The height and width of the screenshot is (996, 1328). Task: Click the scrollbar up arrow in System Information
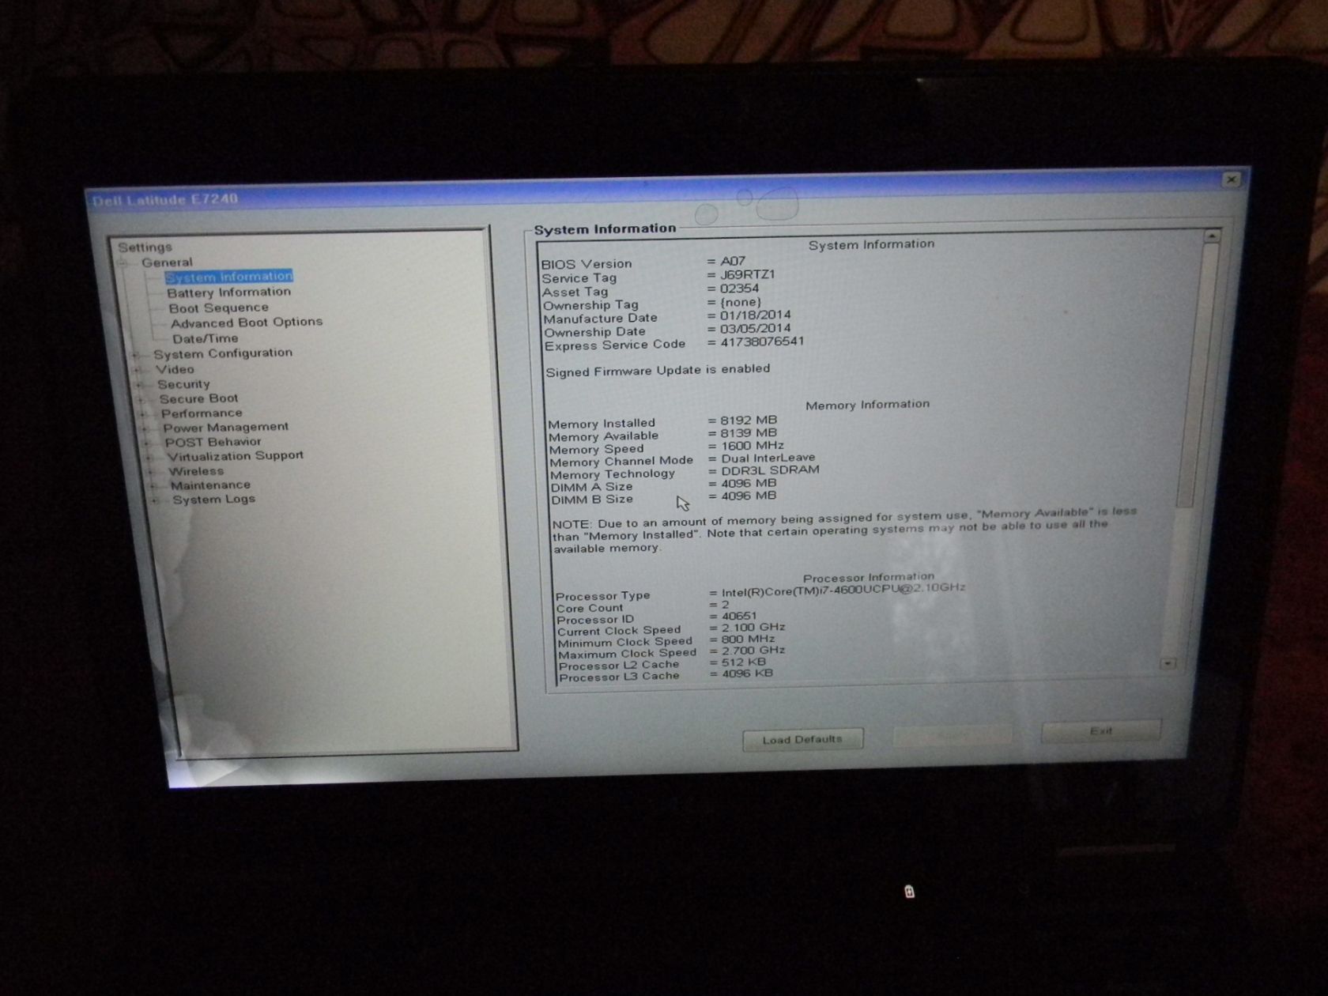click(1213, 236)
